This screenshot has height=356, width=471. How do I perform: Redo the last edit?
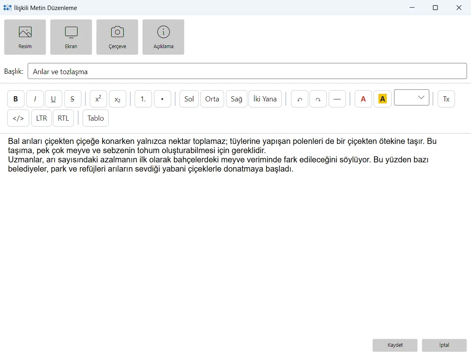[318, 99]
